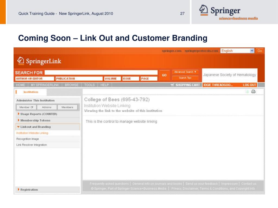The height and width of the screenshot is (208, 278).
Task: Open the shopping cart icon
Action: tap(172, 85)
